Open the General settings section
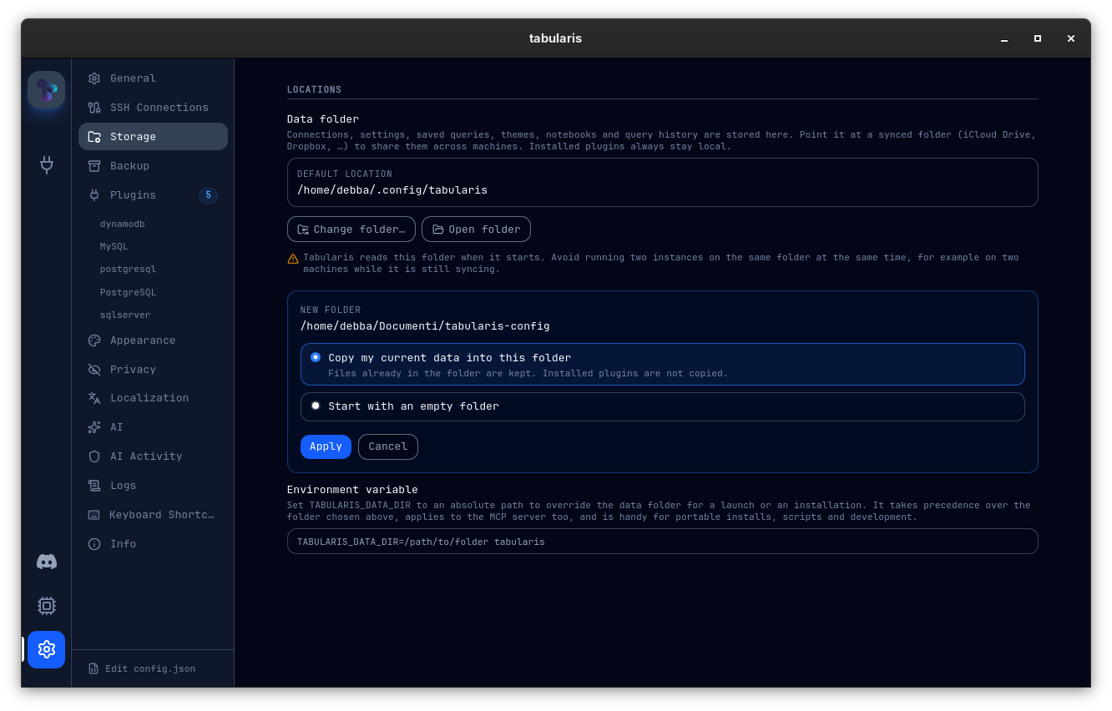This screenshot has height=711, width=1112. point(153,78)
